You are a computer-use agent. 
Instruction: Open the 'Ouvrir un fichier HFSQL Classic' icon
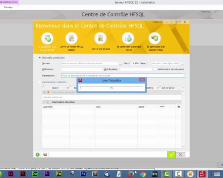coord(71,38)
